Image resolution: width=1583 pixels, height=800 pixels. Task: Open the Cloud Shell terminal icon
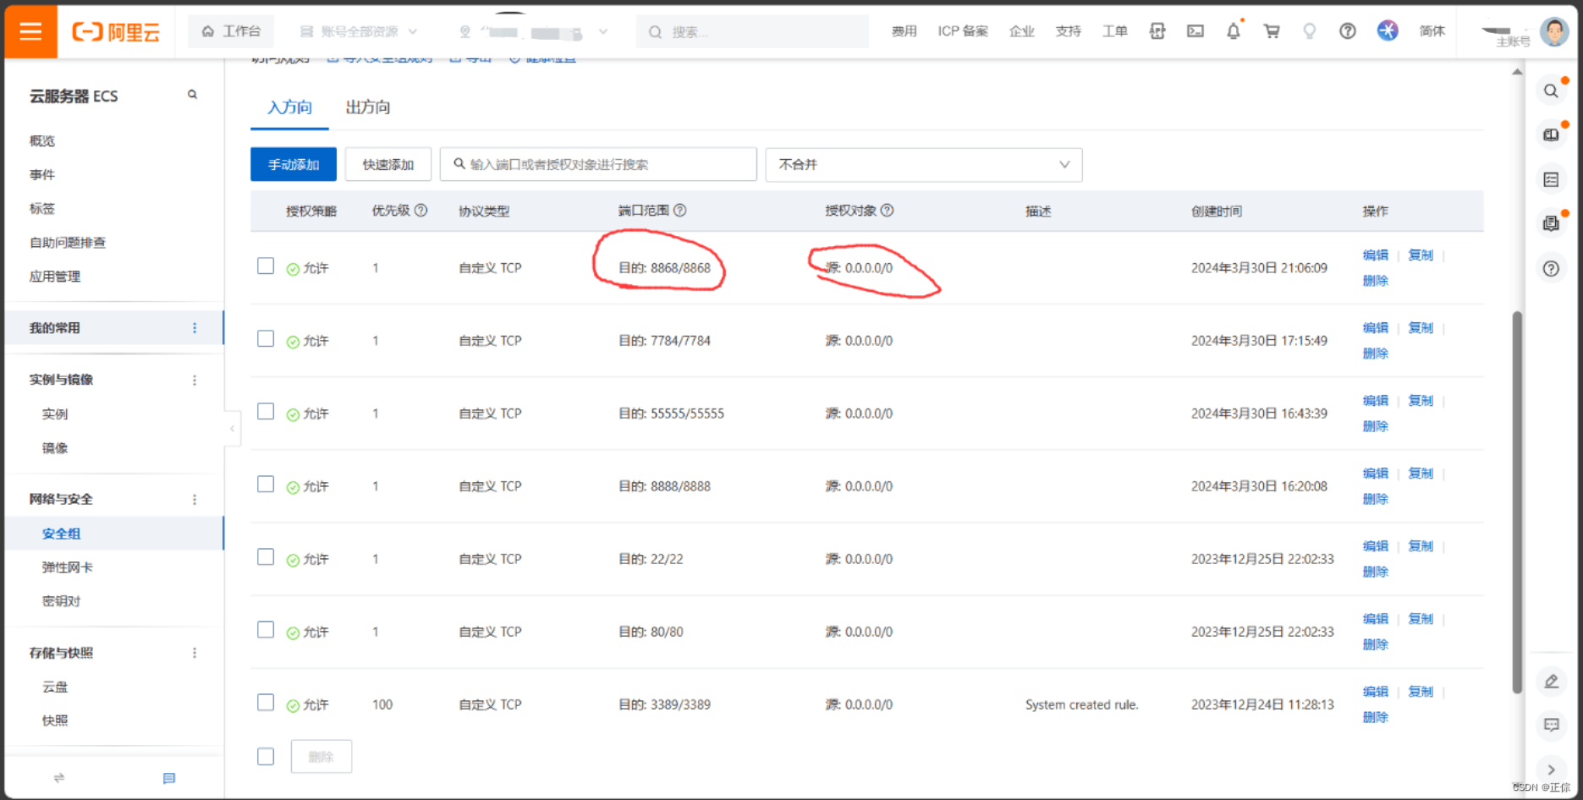(x=1195, y=31)
